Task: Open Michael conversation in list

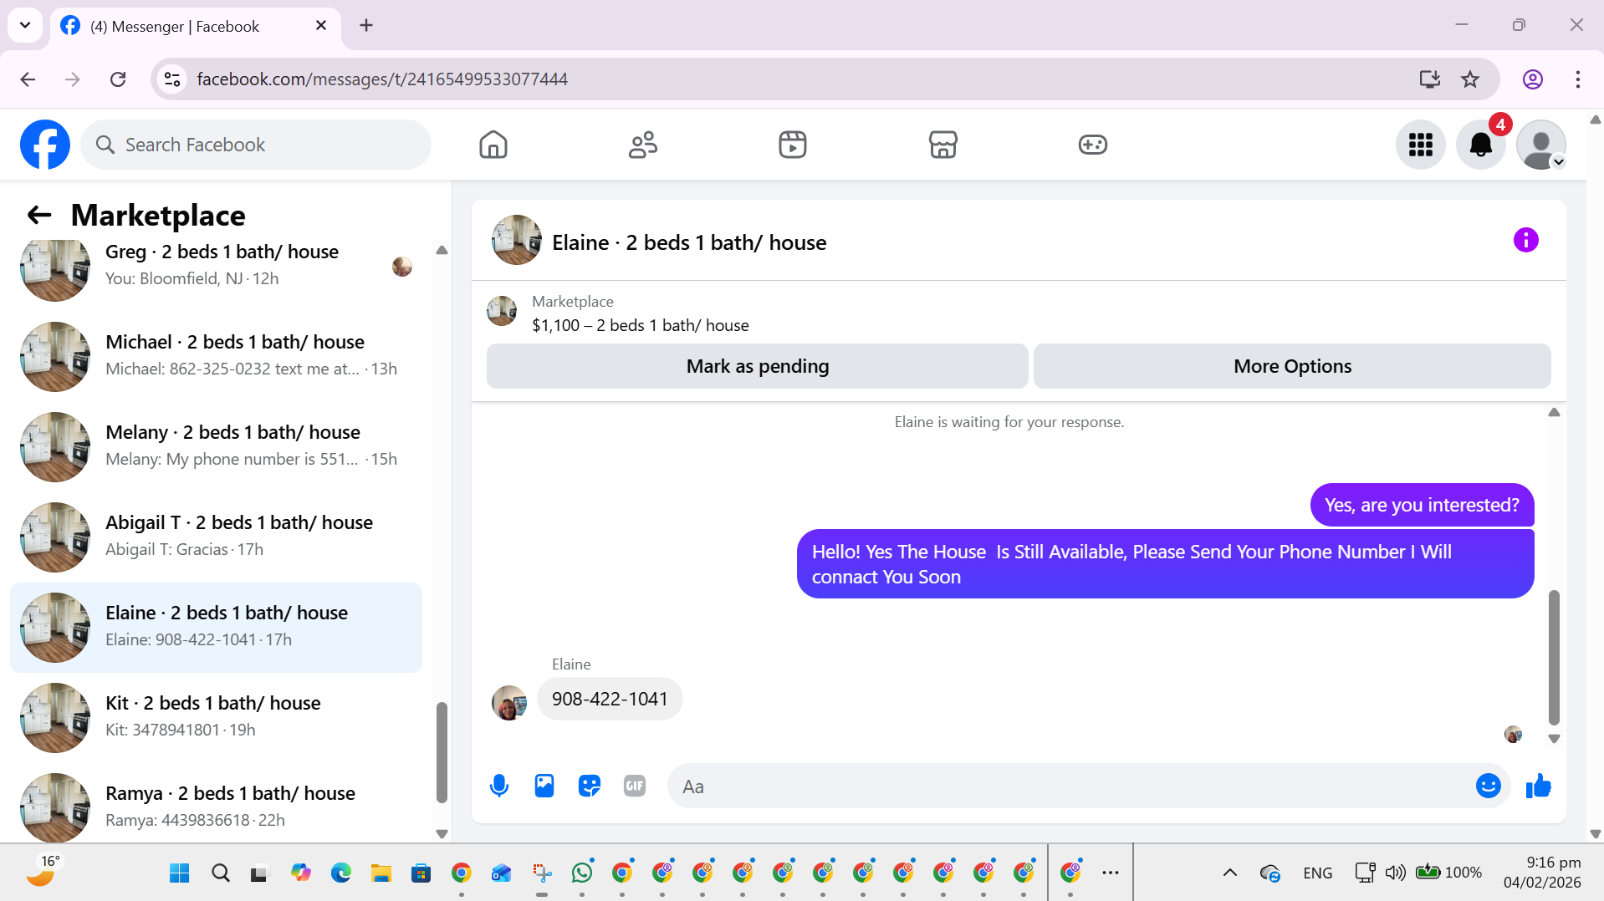Action: (x=216, y=357)
